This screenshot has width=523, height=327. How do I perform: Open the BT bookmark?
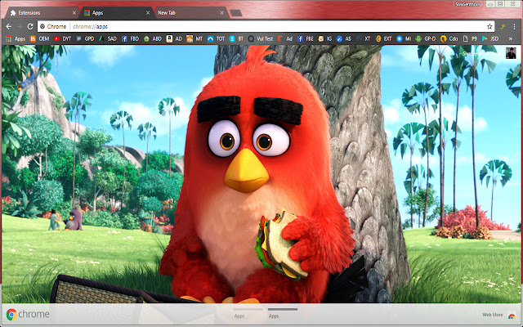pyautogui.click(x=236, y=38)
